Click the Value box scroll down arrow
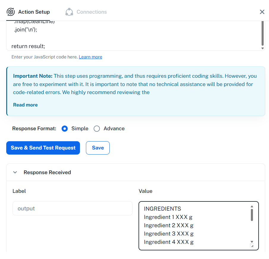Screen dimensions: 269x259 point(252,242)
